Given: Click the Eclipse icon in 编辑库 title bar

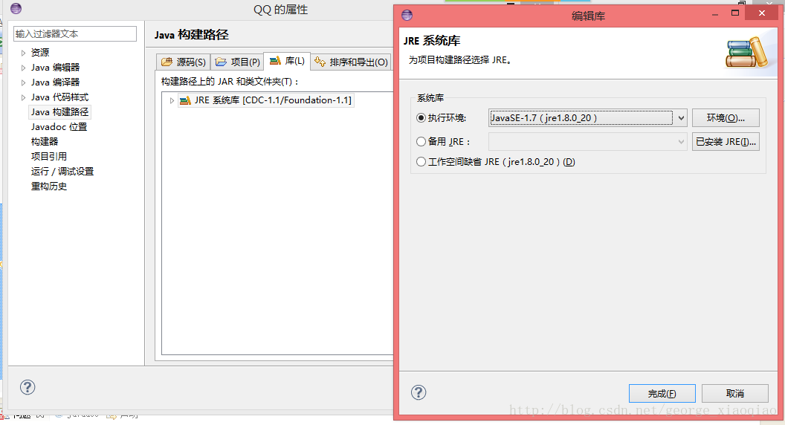Looking at the screenshot, I should click(x=407, y=15).
